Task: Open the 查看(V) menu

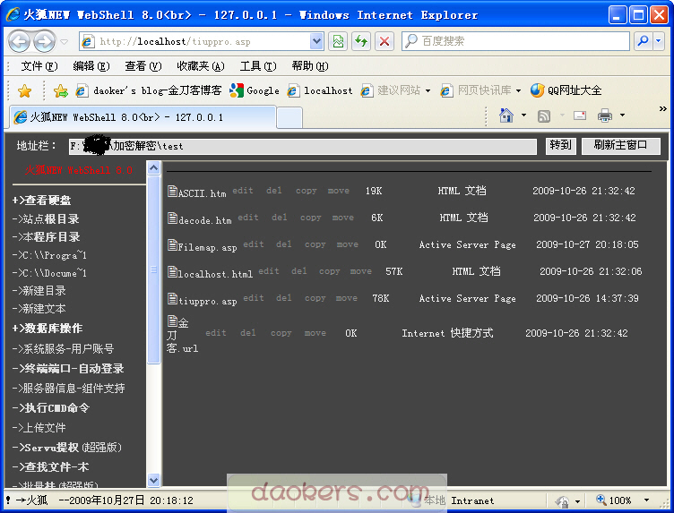Action: coord(143,66)
